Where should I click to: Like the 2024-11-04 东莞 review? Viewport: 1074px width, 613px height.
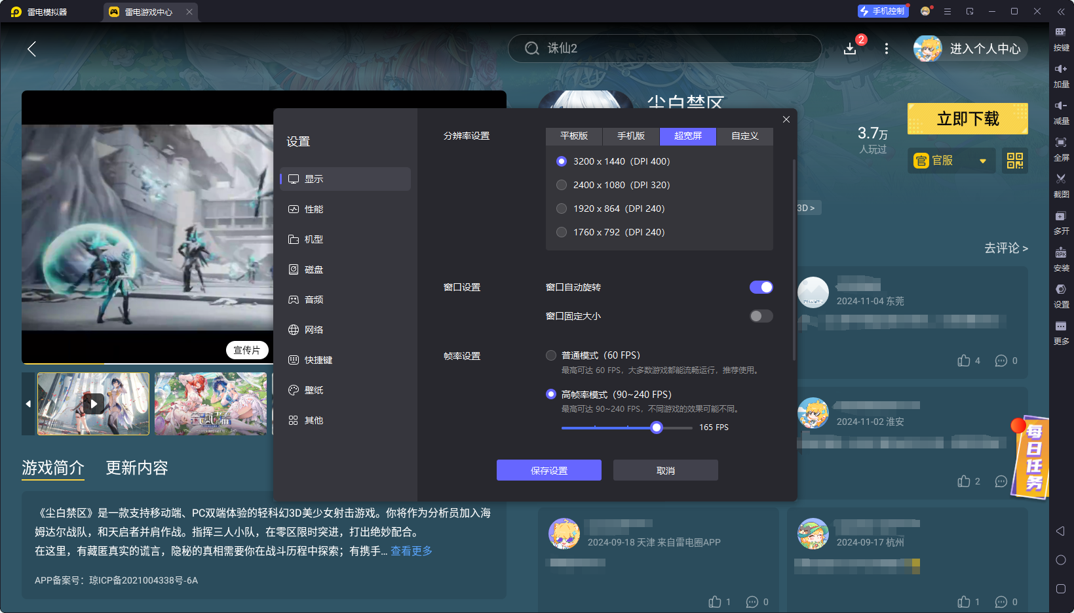coord(964,361)
